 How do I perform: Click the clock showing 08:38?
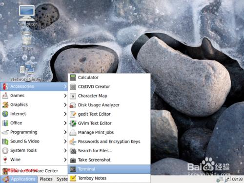tap(237, 179)
